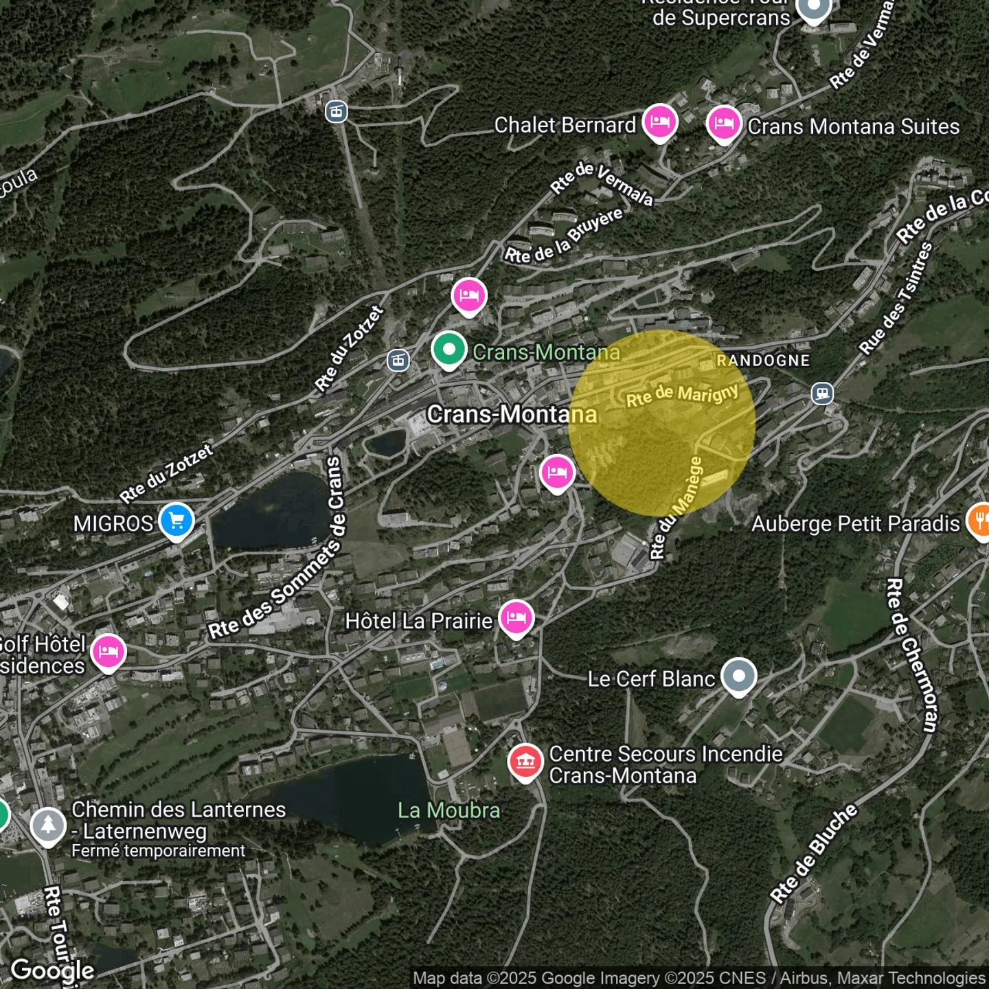The image size is (989, 989).
Task: Click the Google logo
Action: pyautogui.click(x=53, y=970)
